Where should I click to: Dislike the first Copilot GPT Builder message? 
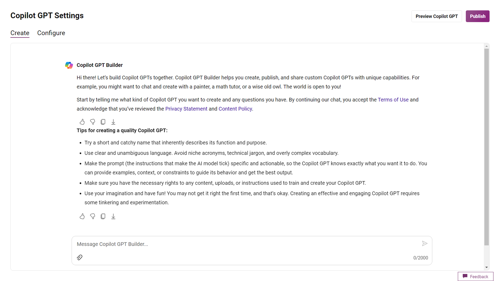(x=92, y=122)
